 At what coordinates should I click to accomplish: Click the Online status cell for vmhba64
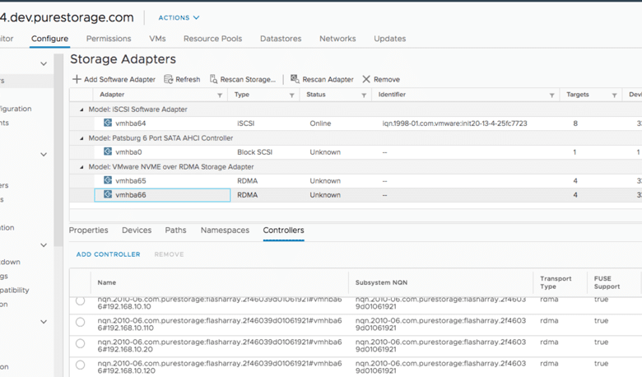[x=320, y=123]
